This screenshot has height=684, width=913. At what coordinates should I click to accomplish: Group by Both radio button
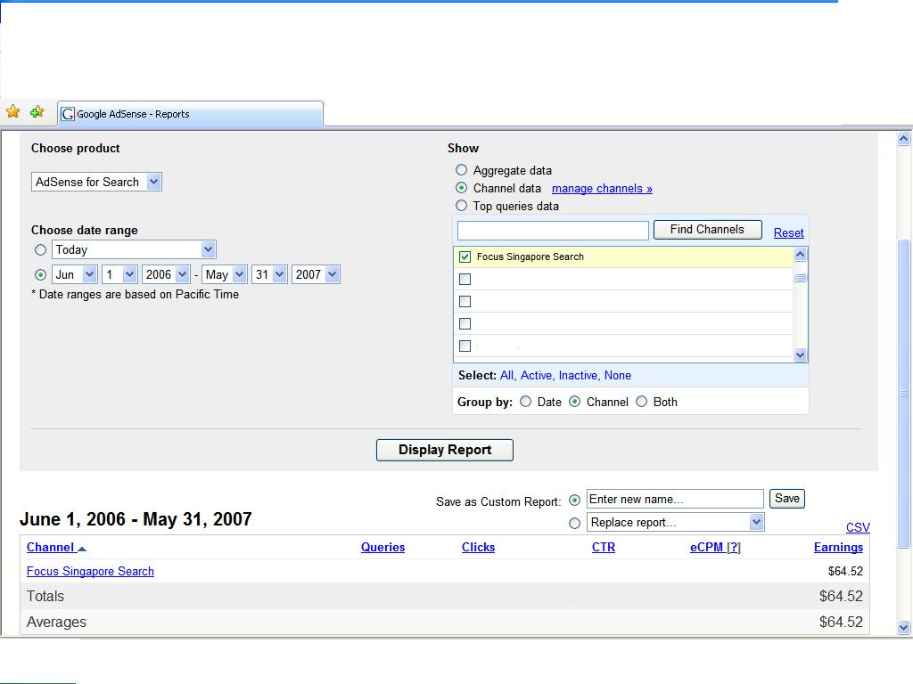641,402
